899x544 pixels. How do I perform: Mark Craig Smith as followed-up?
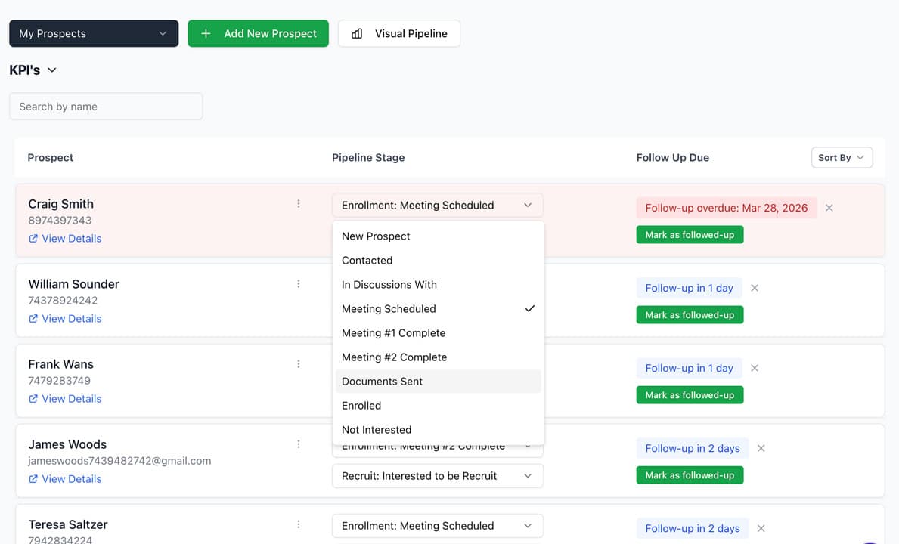pyautogui.click(x=690, y=235)
